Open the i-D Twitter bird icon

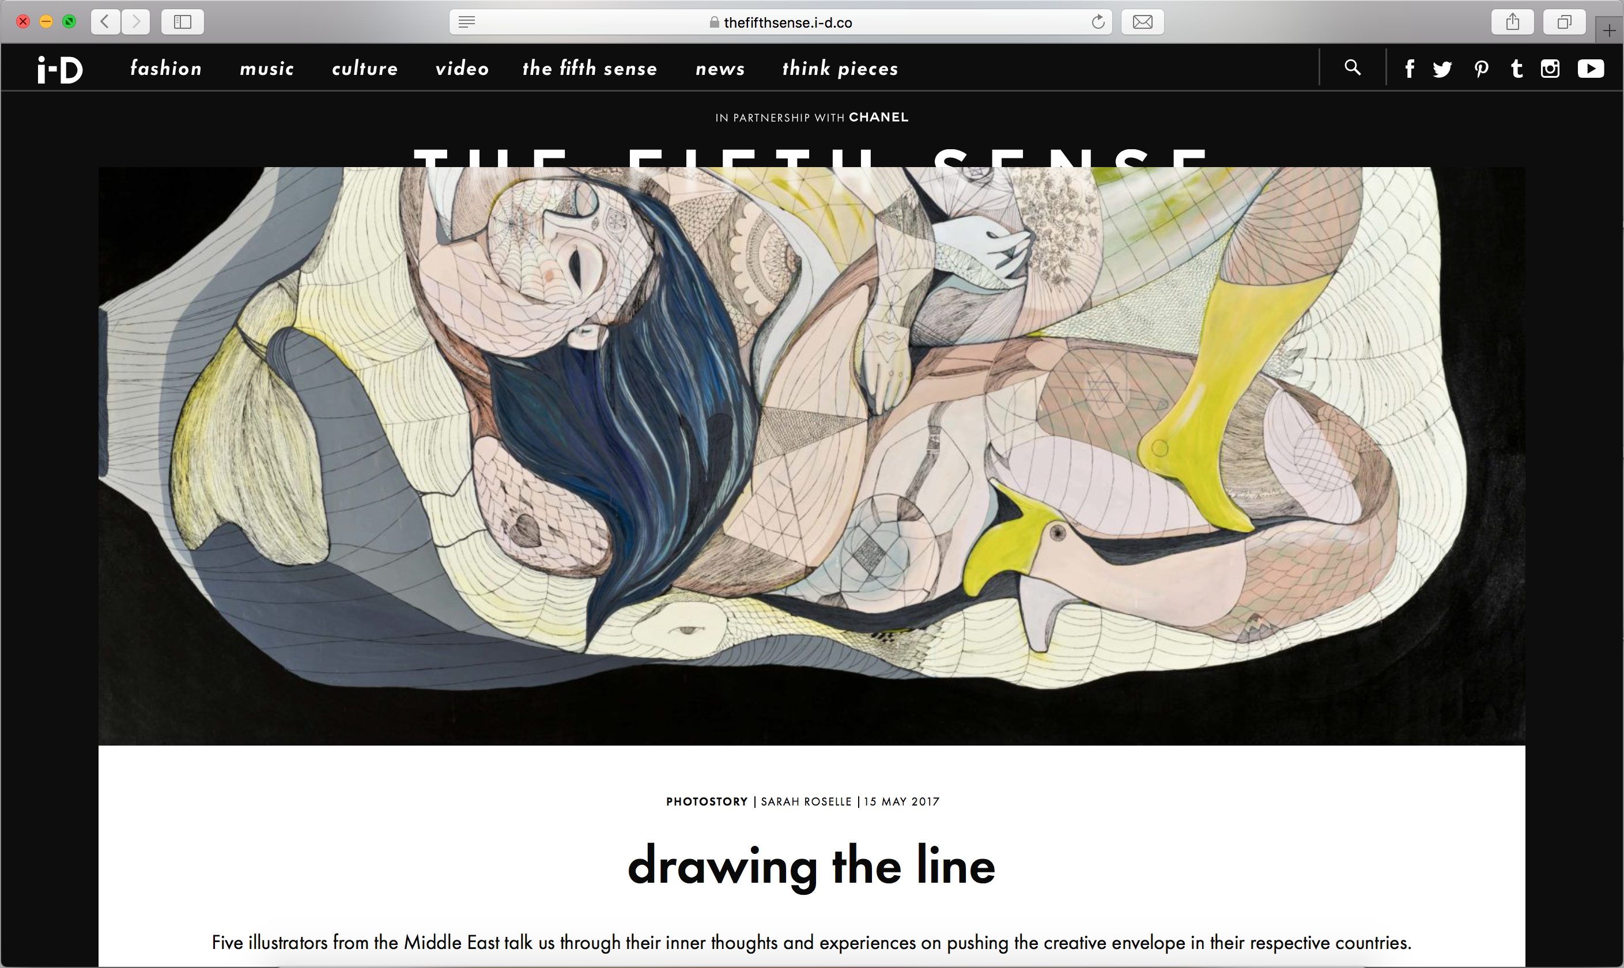[x=1442, y=69]
